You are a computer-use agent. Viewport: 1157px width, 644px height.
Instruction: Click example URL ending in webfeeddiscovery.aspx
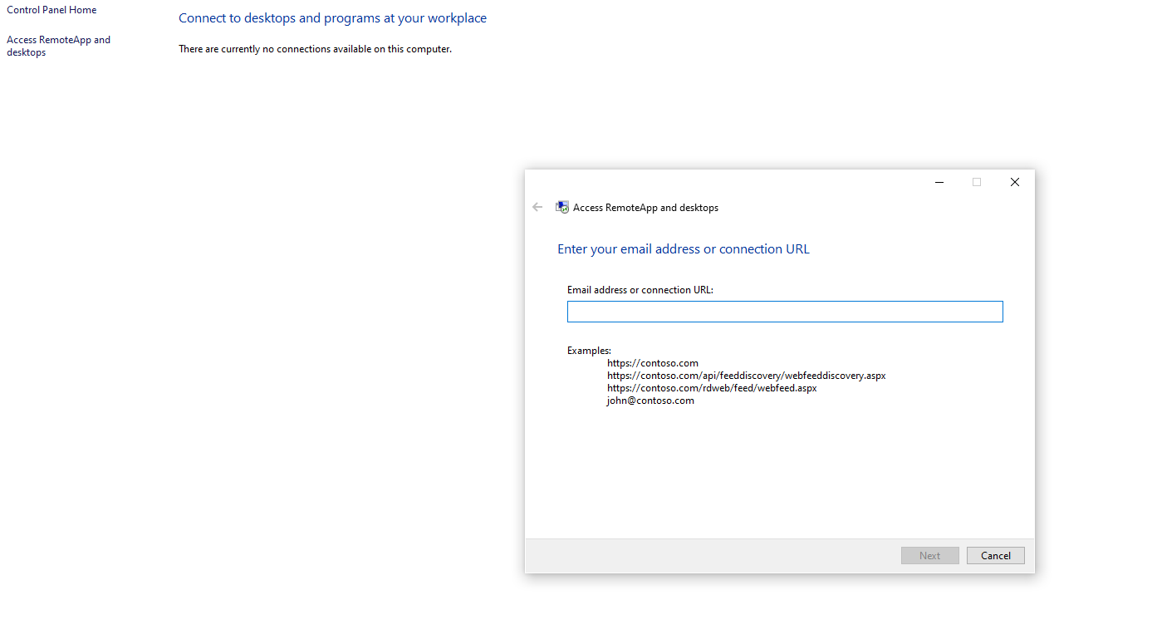(747, 376)
